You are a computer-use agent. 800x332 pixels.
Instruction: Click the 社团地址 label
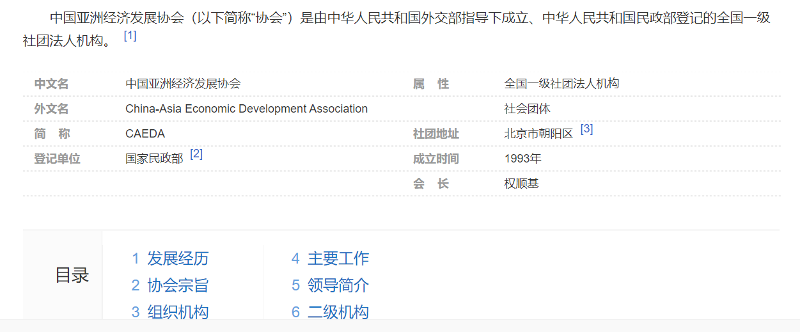pyautogui.click(x=436, y=134)
